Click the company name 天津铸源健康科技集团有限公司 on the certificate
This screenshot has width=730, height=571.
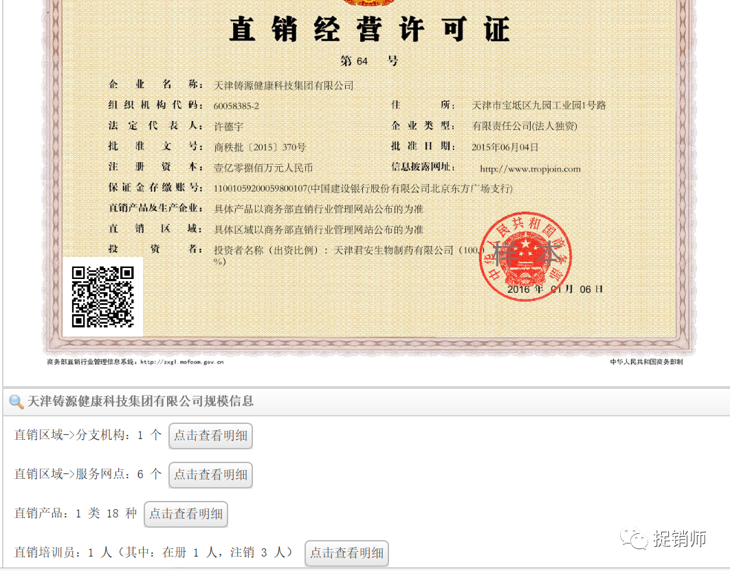284,85
